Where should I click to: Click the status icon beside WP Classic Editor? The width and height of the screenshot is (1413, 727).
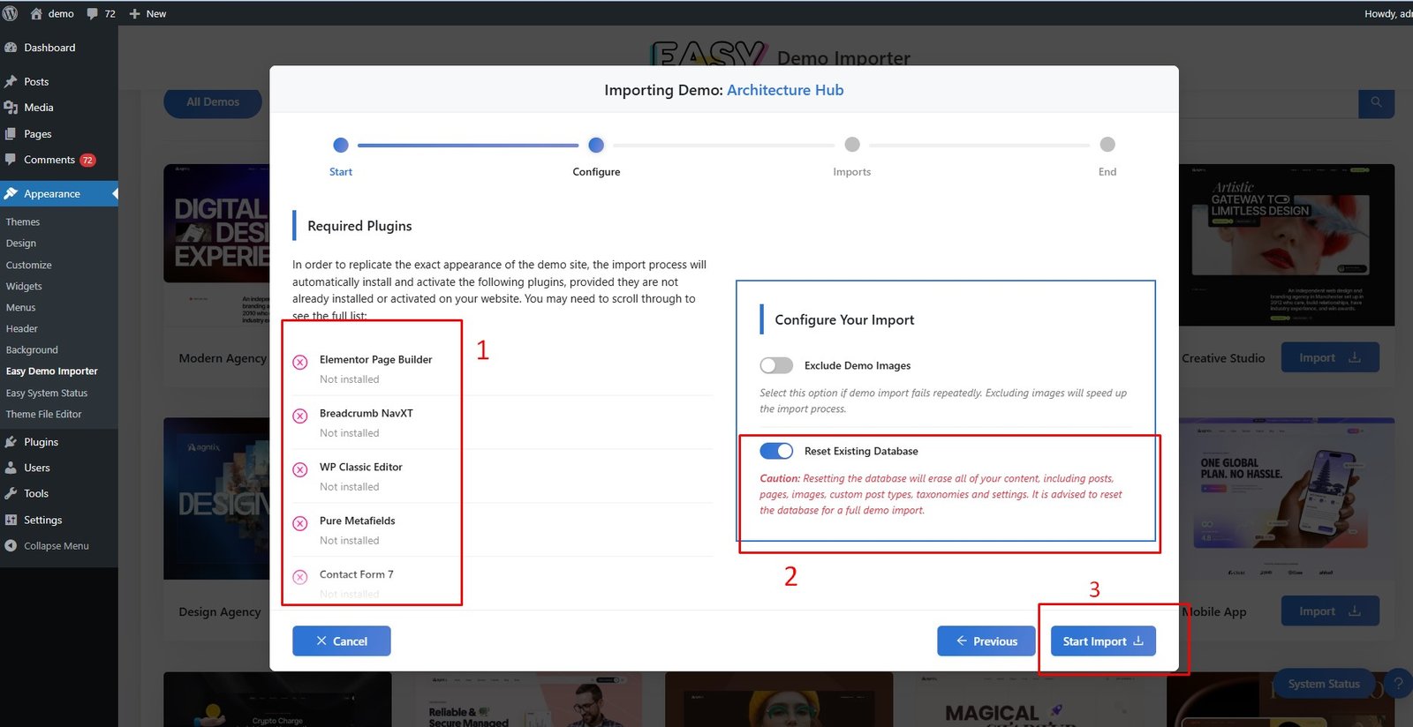tap(300, 469)
